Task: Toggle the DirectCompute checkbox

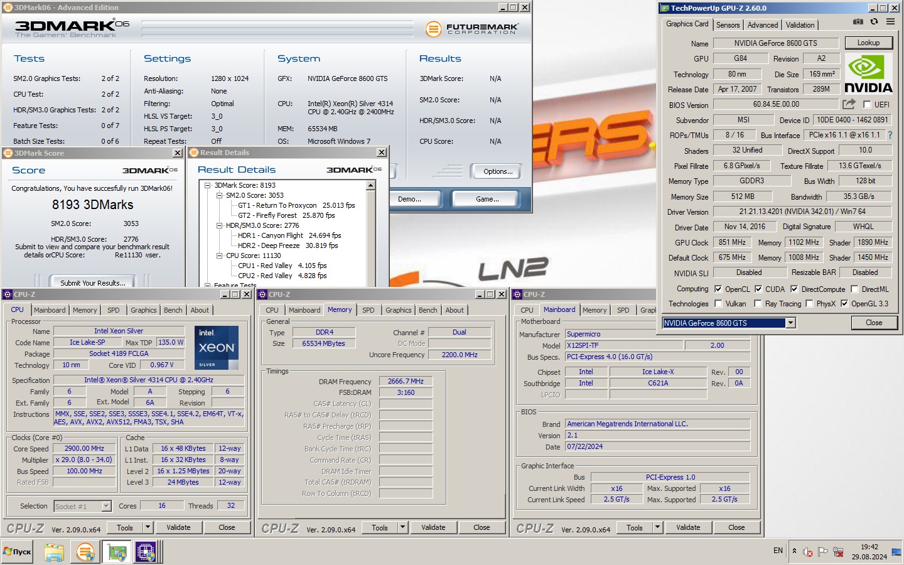Action: pos(794,289)
